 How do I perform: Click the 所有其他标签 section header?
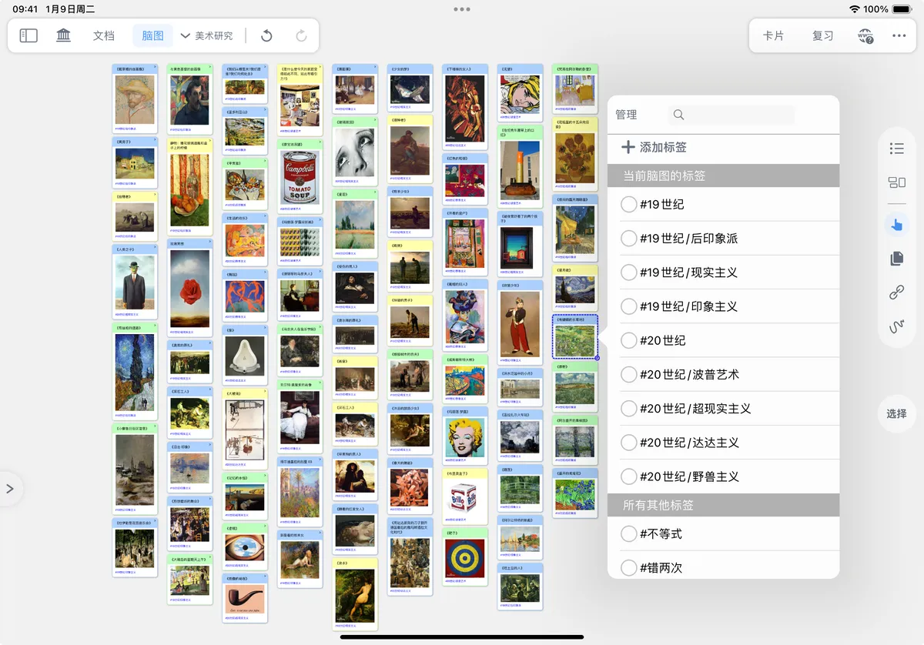coord(723,505)
